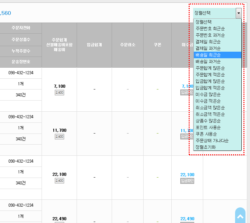Select 쿠폰 사용순 sort option

click(206, 134)
